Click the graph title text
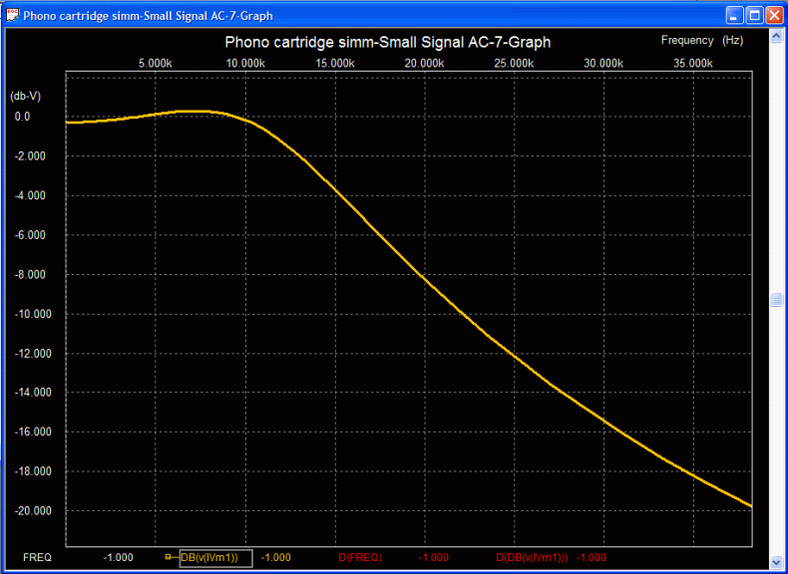 pyautogui.click(x=387, y=43)
